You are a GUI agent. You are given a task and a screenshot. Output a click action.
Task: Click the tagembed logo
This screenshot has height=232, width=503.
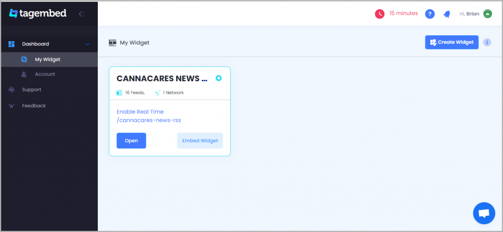click(x=38, y=13)
